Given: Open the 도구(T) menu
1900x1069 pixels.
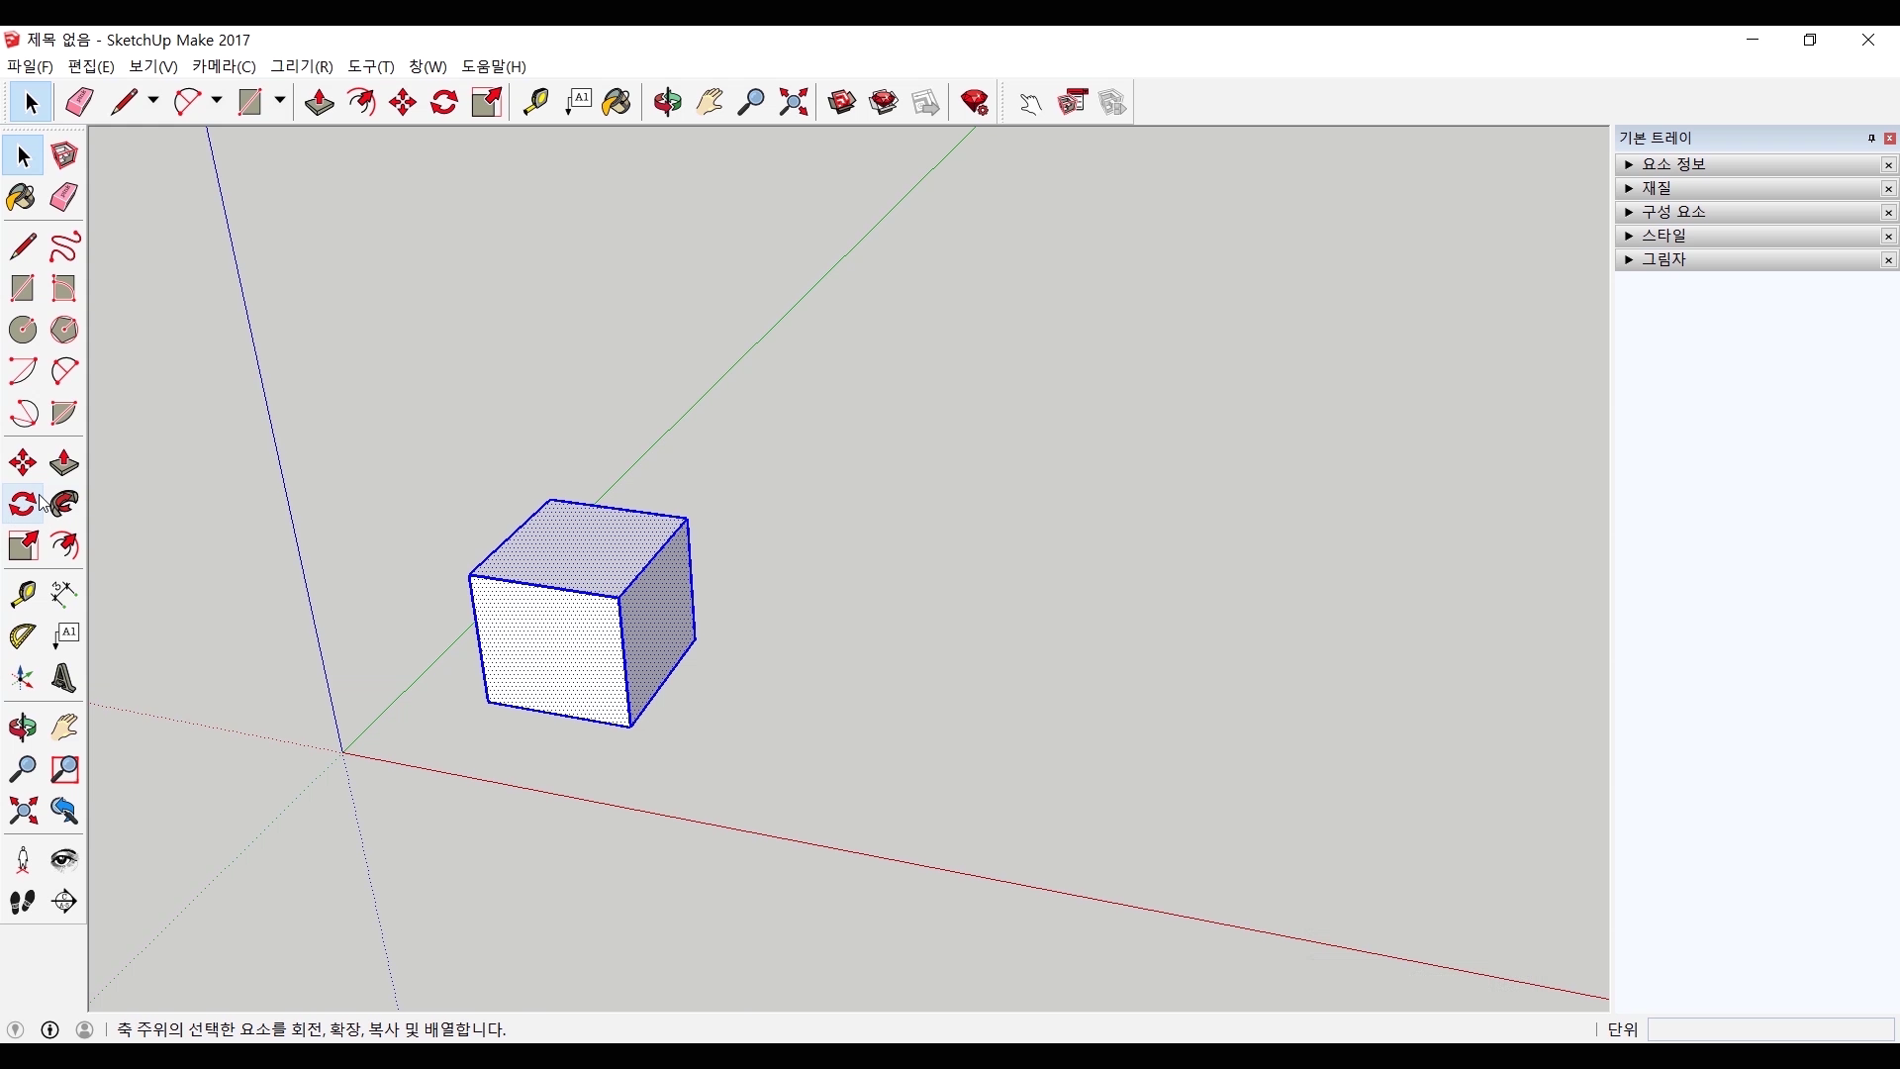Looking at the screenshot, I should [370, 66].
